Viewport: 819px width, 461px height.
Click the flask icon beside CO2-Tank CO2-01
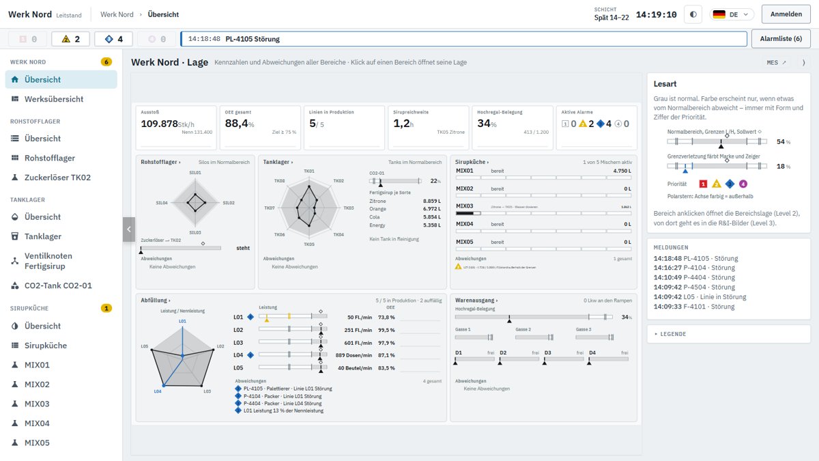click(15, 285)
